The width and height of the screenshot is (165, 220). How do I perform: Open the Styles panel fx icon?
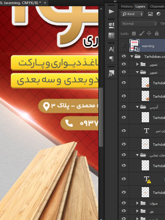tap(111, 73)
